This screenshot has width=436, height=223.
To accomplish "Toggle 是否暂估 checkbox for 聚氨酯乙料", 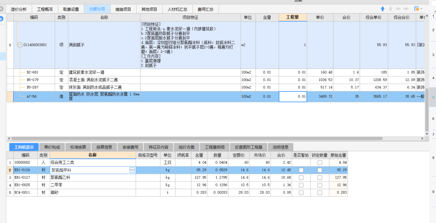I will point(301,178).
